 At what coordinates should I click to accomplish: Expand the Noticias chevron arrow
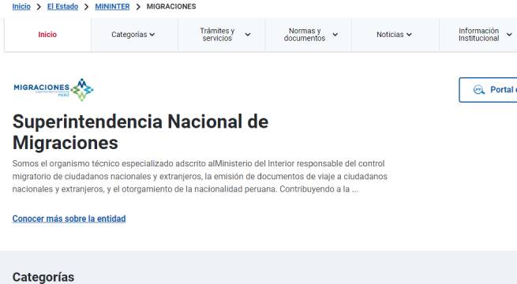point(409,35)
